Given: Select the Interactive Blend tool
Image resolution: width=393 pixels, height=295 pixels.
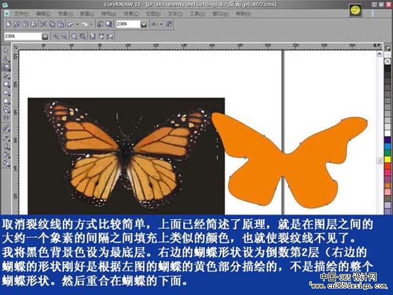Looking at the screenshot, I should tap(6, 128).
